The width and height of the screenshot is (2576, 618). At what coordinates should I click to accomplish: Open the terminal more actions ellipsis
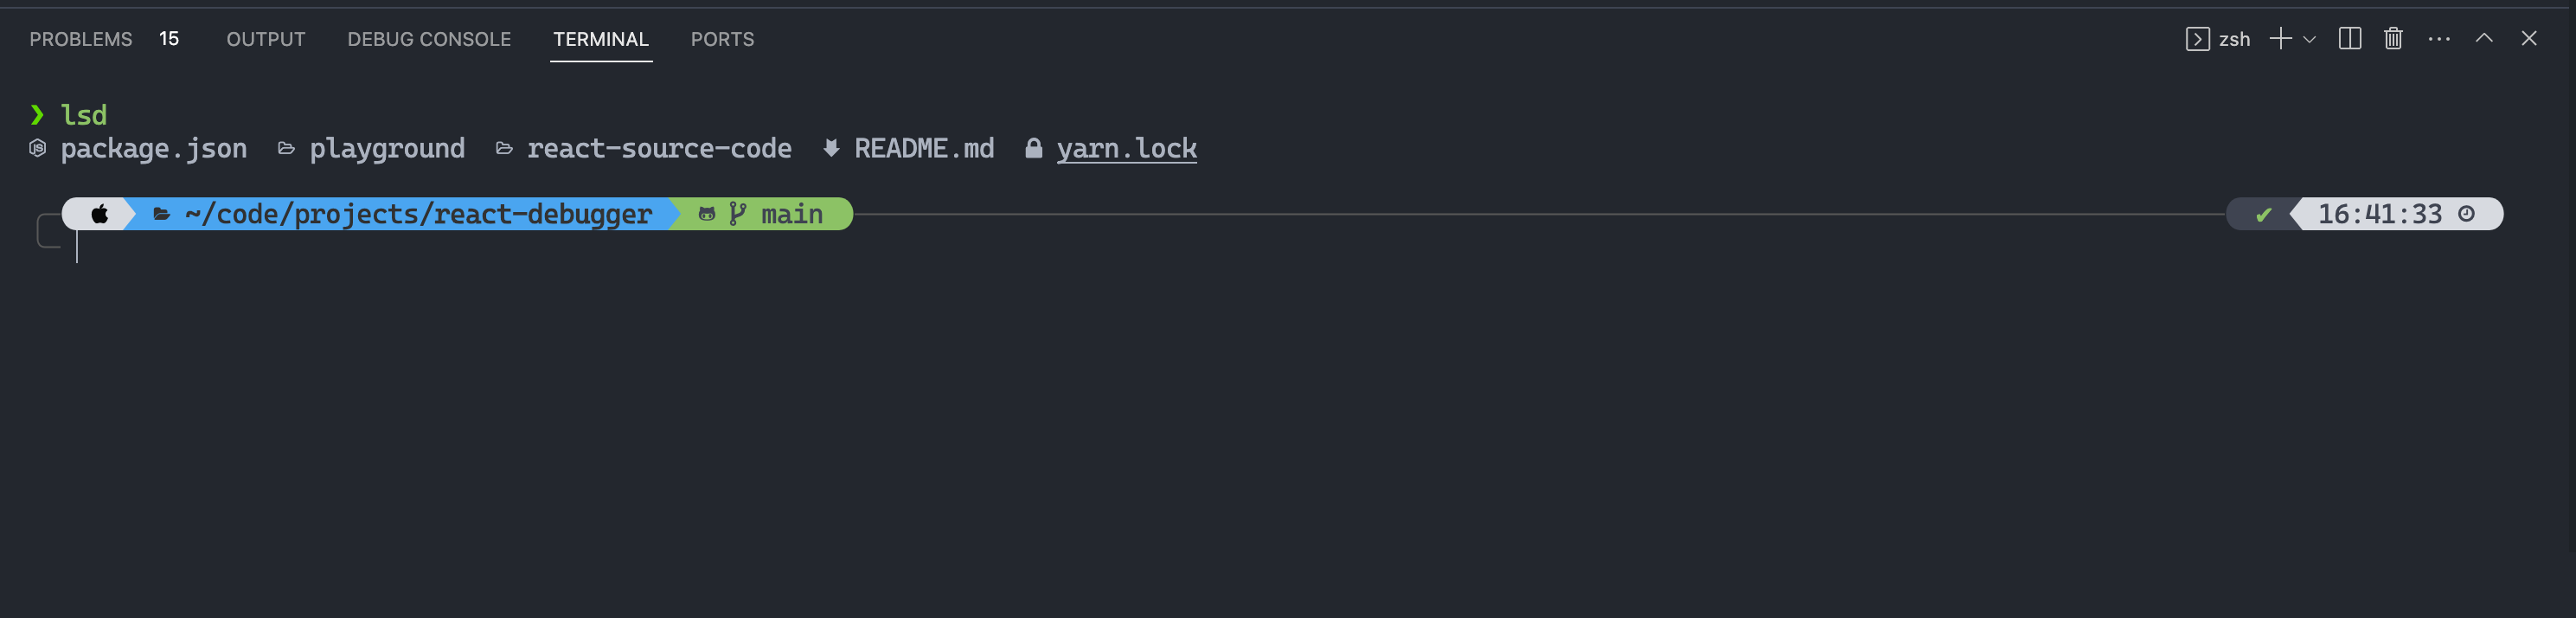pyautogui.click(x=2438, y=39)
